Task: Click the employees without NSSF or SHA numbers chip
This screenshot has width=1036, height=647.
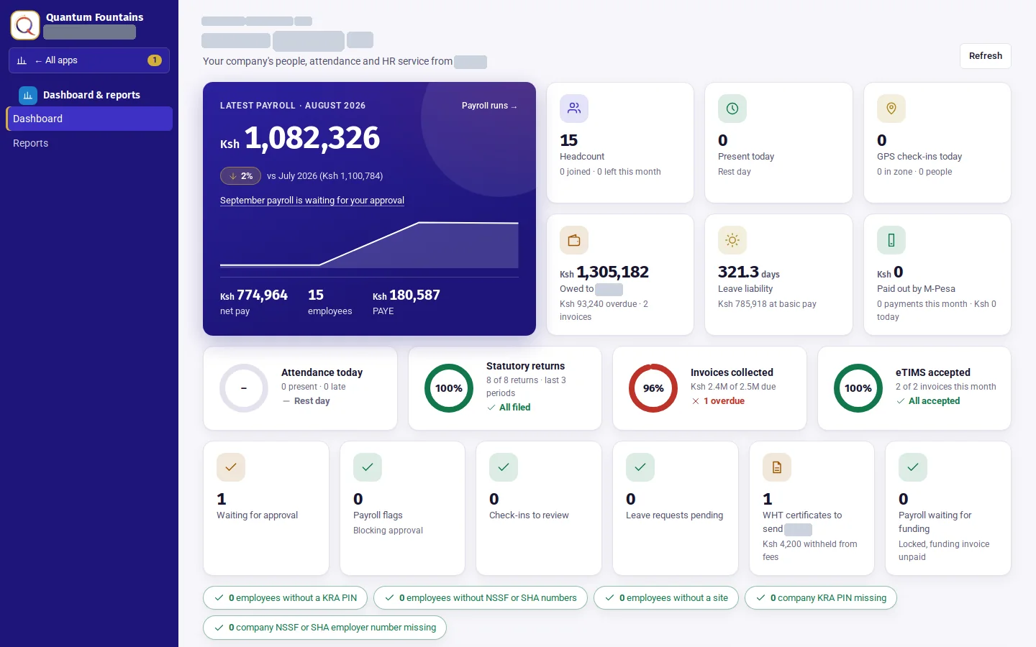Action: coord(481,598)
